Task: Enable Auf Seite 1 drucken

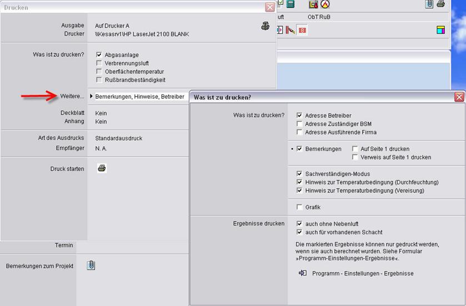Action: (355, 148)
